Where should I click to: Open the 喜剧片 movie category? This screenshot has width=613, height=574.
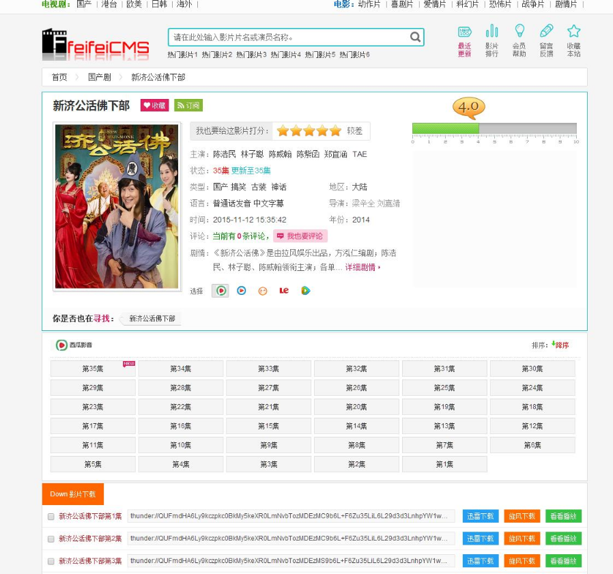[x=402, y=4]
